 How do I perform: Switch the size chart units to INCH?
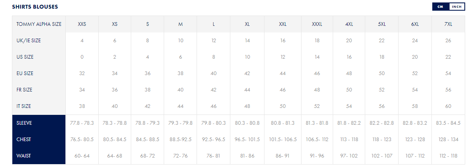457,7
